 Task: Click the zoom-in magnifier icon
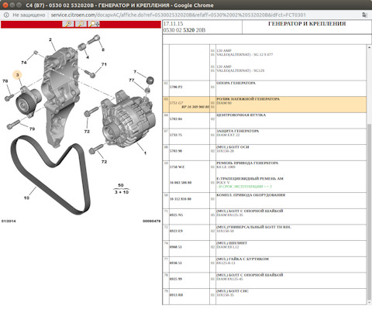[68, 24]
